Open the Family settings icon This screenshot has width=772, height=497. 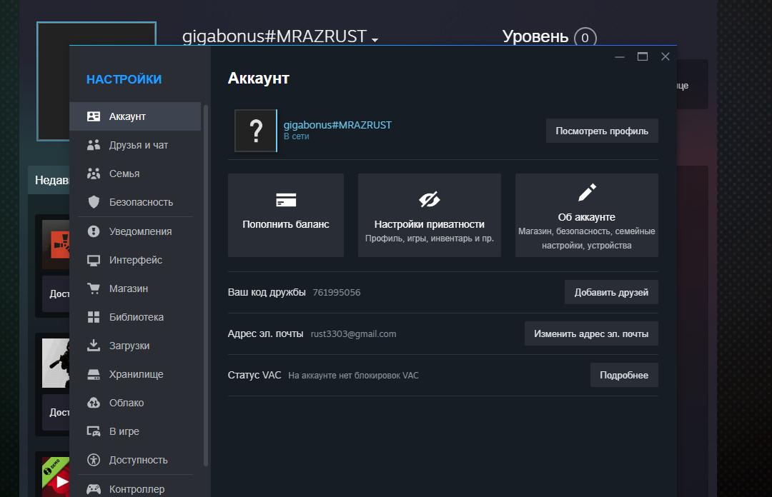click(94, 174)
